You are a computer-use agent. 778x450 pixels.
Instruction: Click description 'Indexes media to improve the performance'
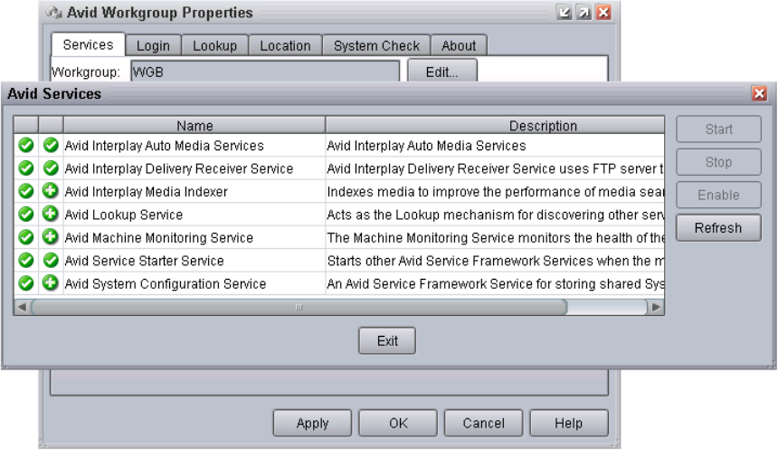(495, 192)
